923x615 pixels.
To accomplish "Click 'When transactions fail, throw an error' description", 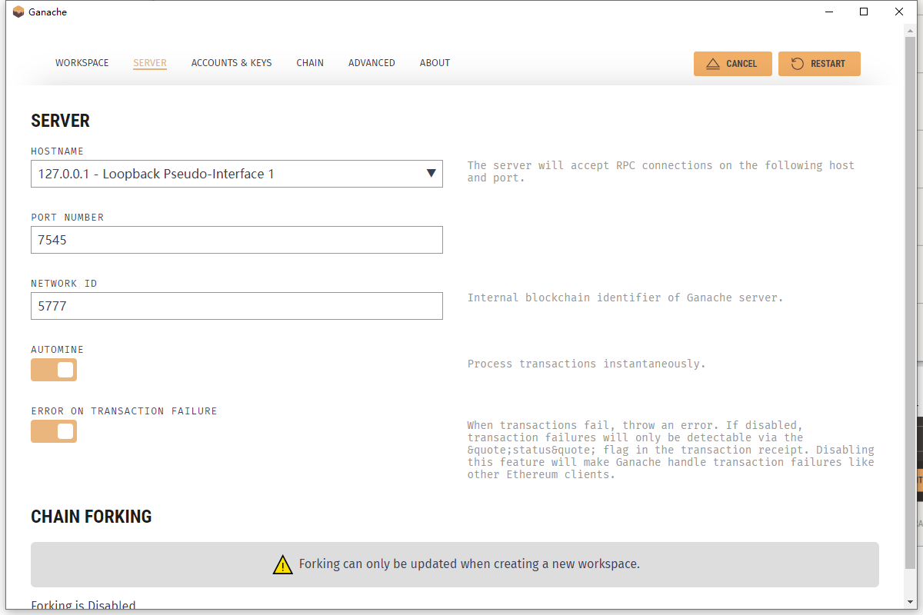I will 671,450.
